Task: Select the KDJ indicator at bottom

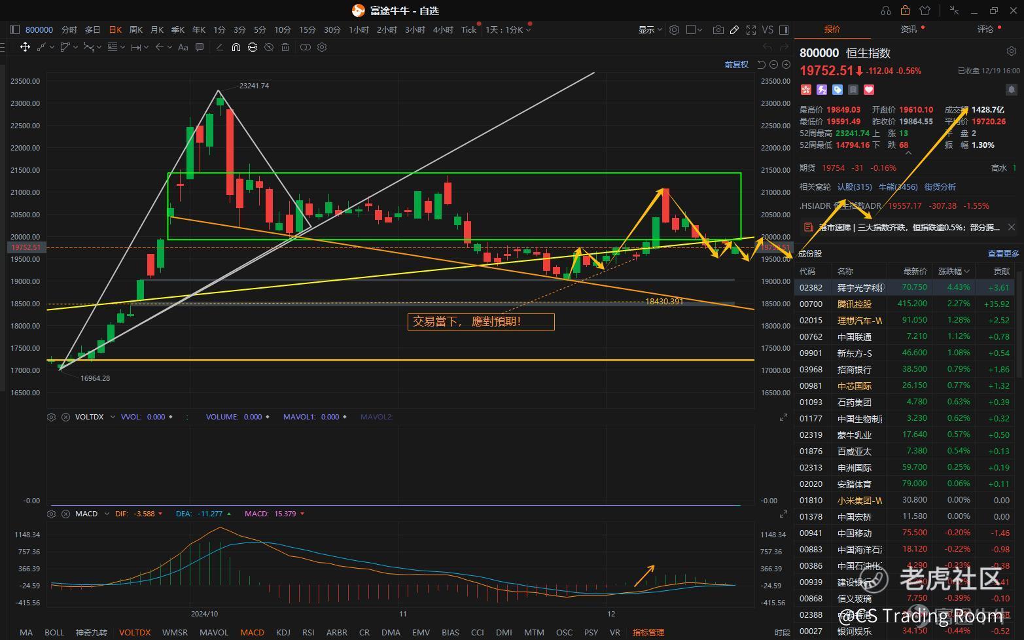Action: coord(283,632)
